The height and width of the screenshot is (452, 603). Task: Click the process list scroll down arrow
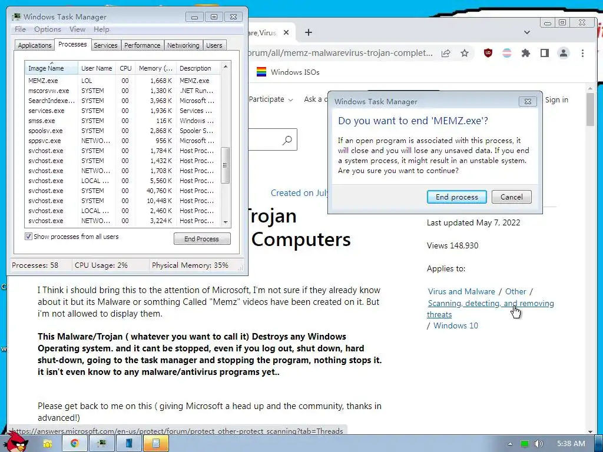[x=226, y=222]
